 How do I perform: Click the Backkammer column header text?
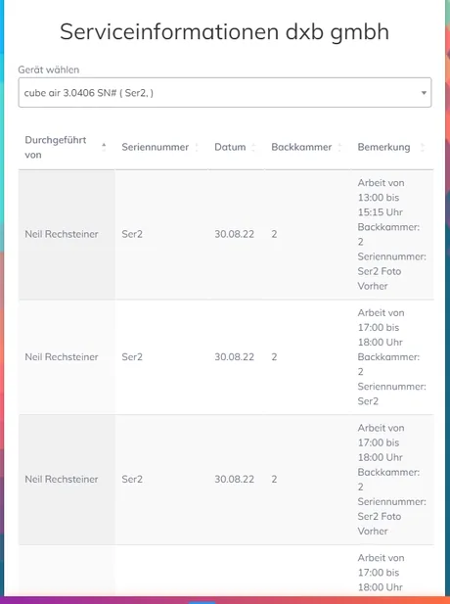(x=301, y=147)
